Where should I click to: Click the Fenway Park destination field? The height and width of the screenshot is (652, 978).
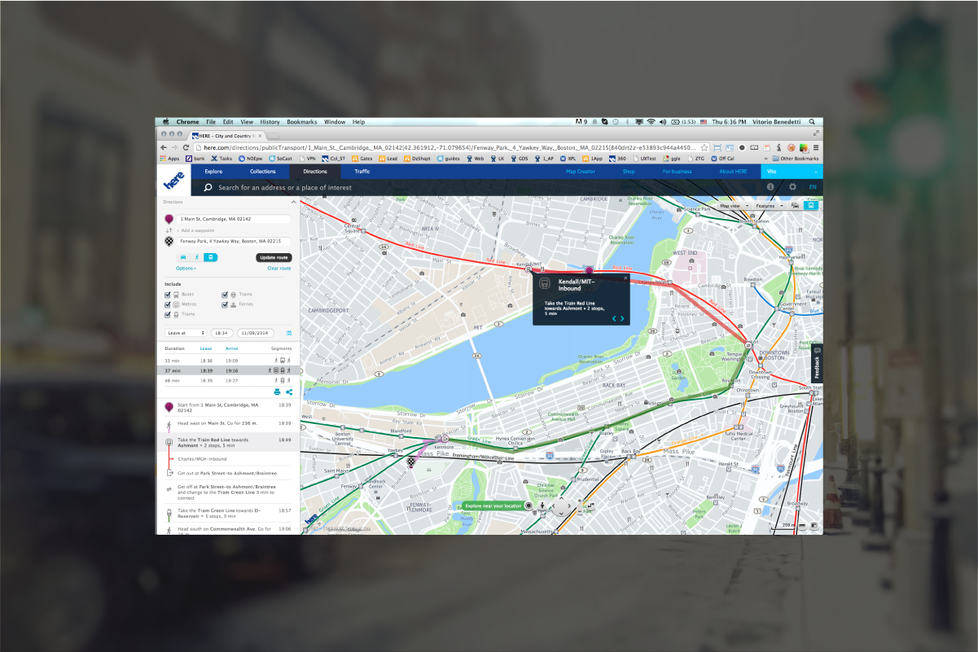pos(235,241)
